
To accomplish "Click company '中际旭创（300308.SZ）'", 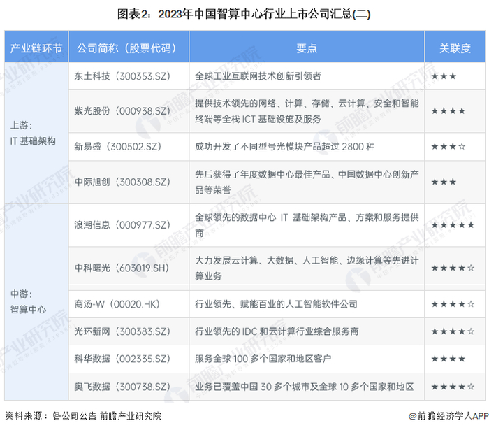I will [122, 182].
